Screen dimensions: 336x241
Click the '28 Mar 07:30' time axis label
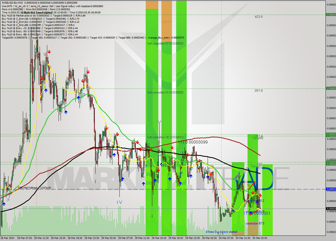click(24, 238)
